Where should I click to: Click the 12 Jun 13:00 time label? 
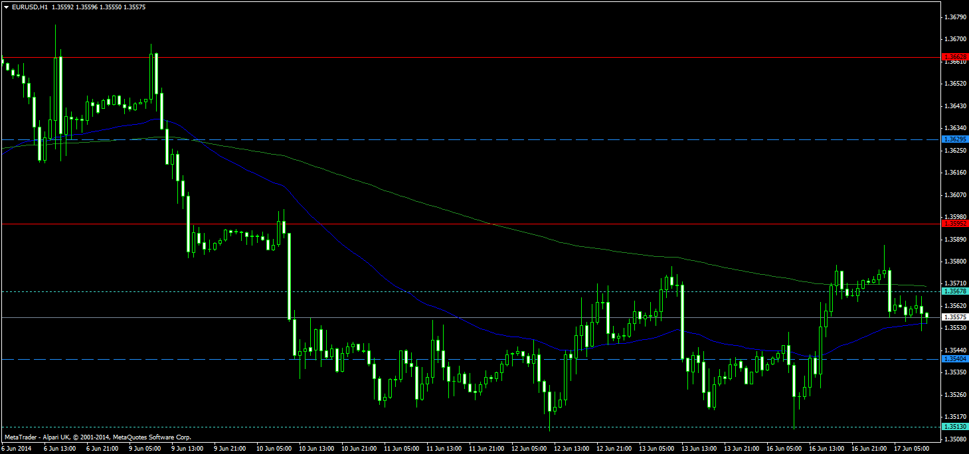pyautogui.click(x=571, y=448)
